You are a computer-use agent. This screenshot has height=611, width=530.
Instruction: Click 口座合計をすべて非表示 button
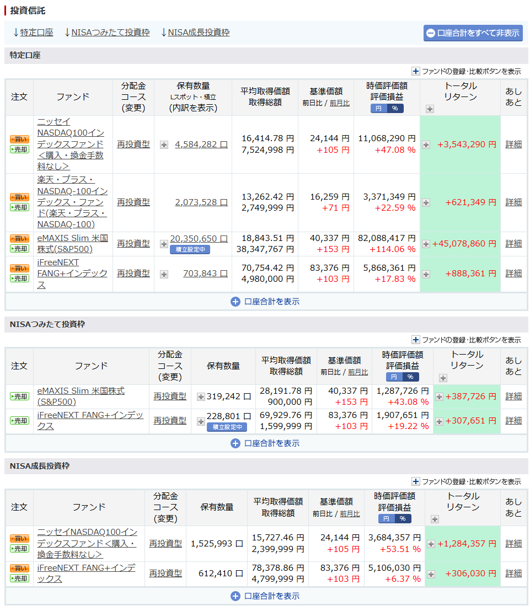coord(473,33)
